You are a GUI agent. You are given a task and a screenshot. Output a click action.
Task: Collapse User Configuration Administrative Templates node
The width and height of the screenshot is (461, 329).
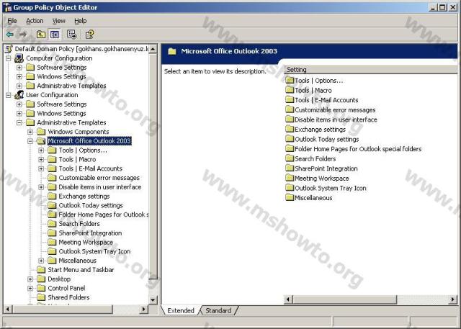(x=19, y=122)
